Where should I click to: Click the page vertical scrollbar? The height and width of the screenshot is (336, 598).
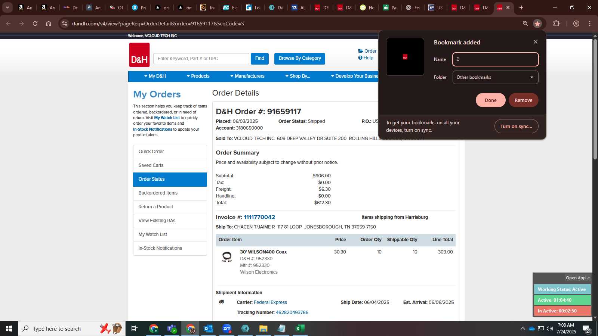pyautogui.click(x=595, y=99)
